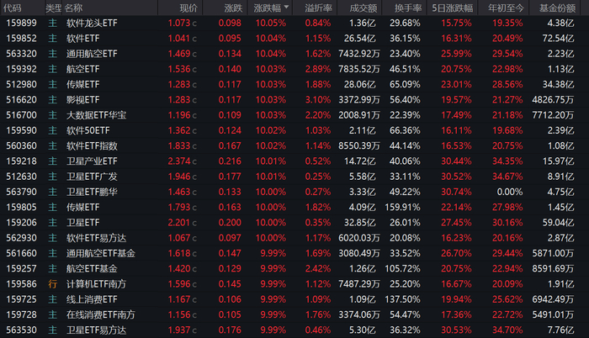Screen dimensions: 589x338
Task: Select fund code 516620
Action: click(21, 100)
